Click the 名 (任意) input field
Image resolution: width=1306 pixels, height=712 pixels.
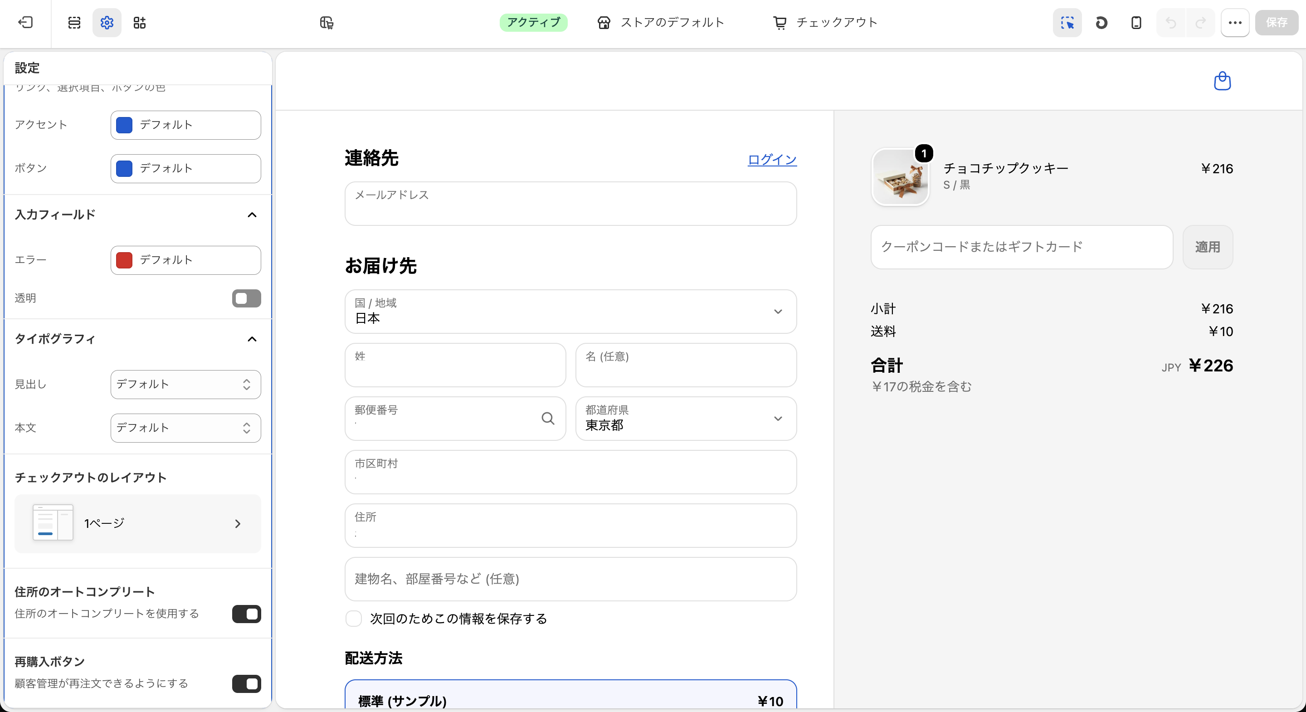686,365
